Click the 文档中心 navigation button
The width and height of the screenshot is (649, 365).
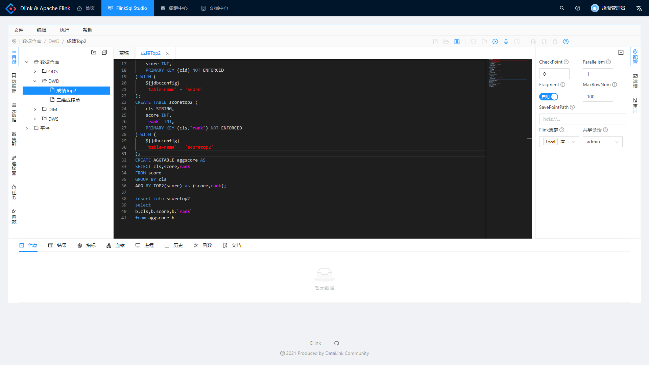click(215, 8)
